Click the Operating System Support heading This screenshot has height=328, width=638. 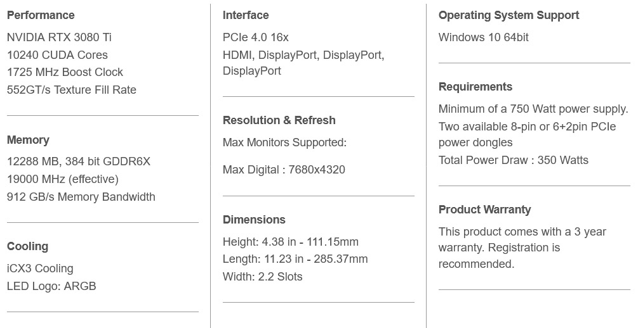[x=509, y=15]
